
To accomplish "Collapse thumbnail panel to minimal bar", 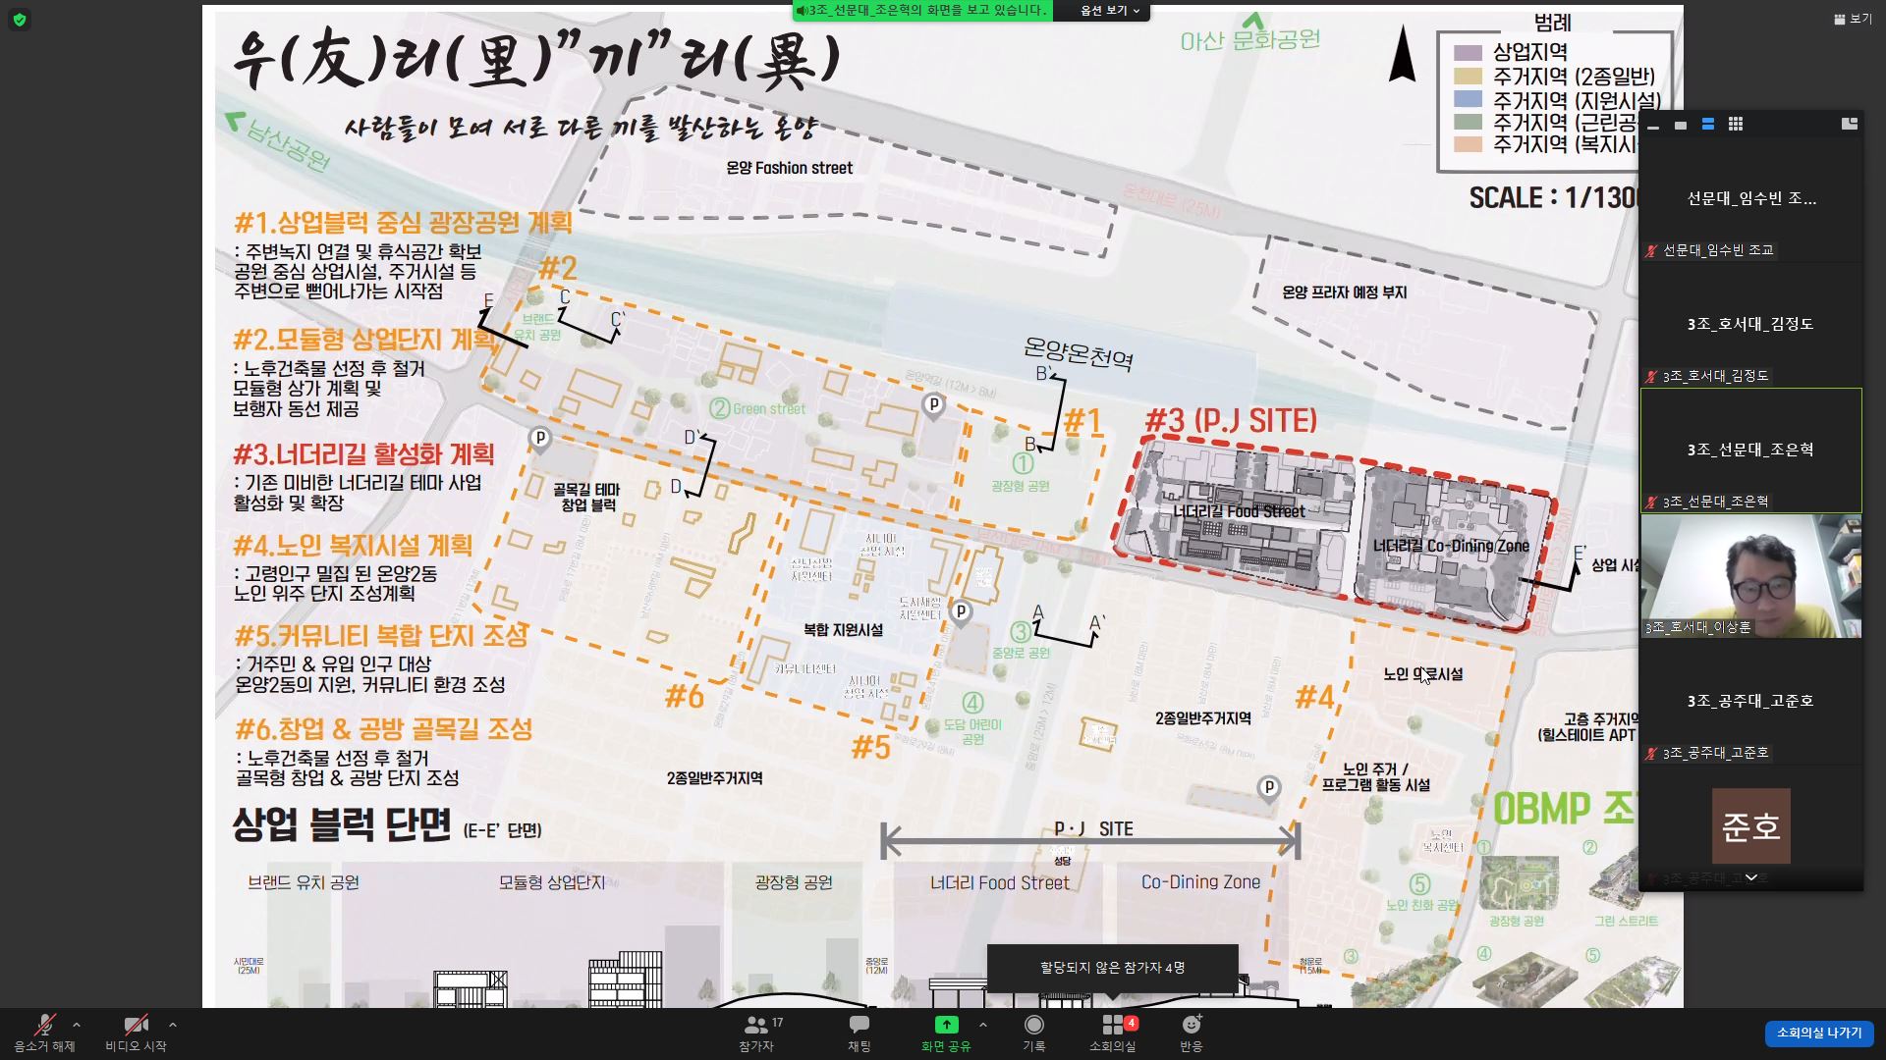I will coord(1653,127).
